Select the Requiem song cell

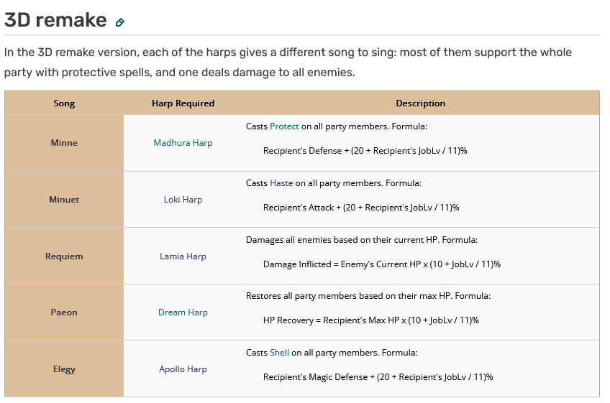64,256
